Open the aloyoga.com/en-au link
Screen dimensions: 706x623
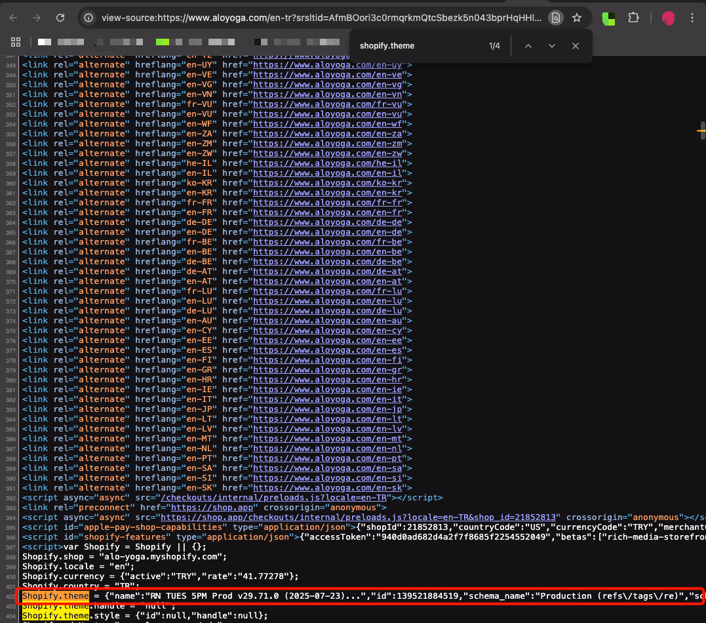327,321
